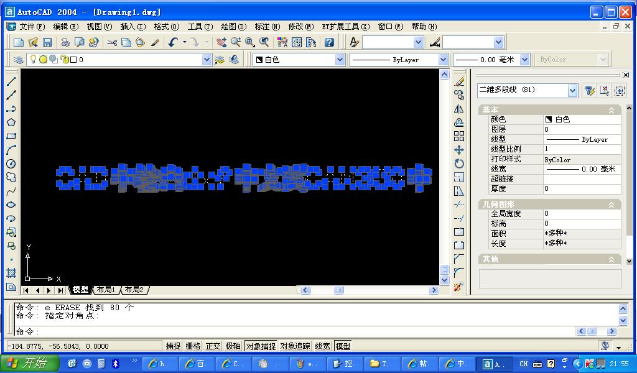Open the 二维多段线 (81) object type dropdown
This screenshot has width=637, height=373.
pos(572,90)
